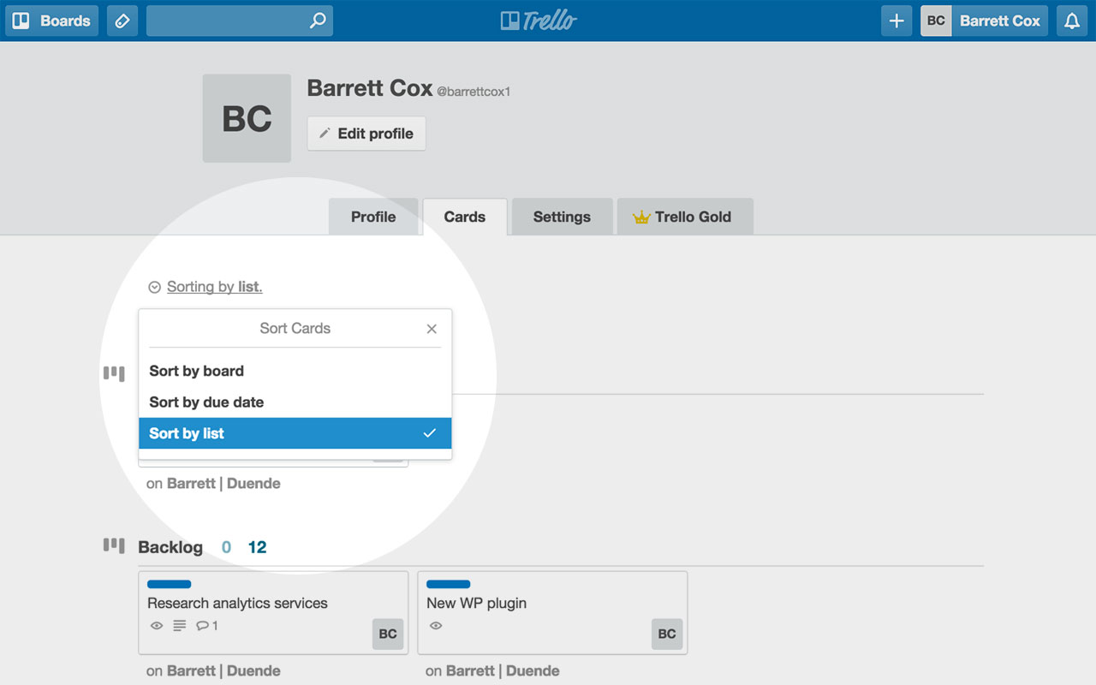The width and height of the screenshot is (1096, 685).
Task: Click the magnifier search icon
Action: 318,21
